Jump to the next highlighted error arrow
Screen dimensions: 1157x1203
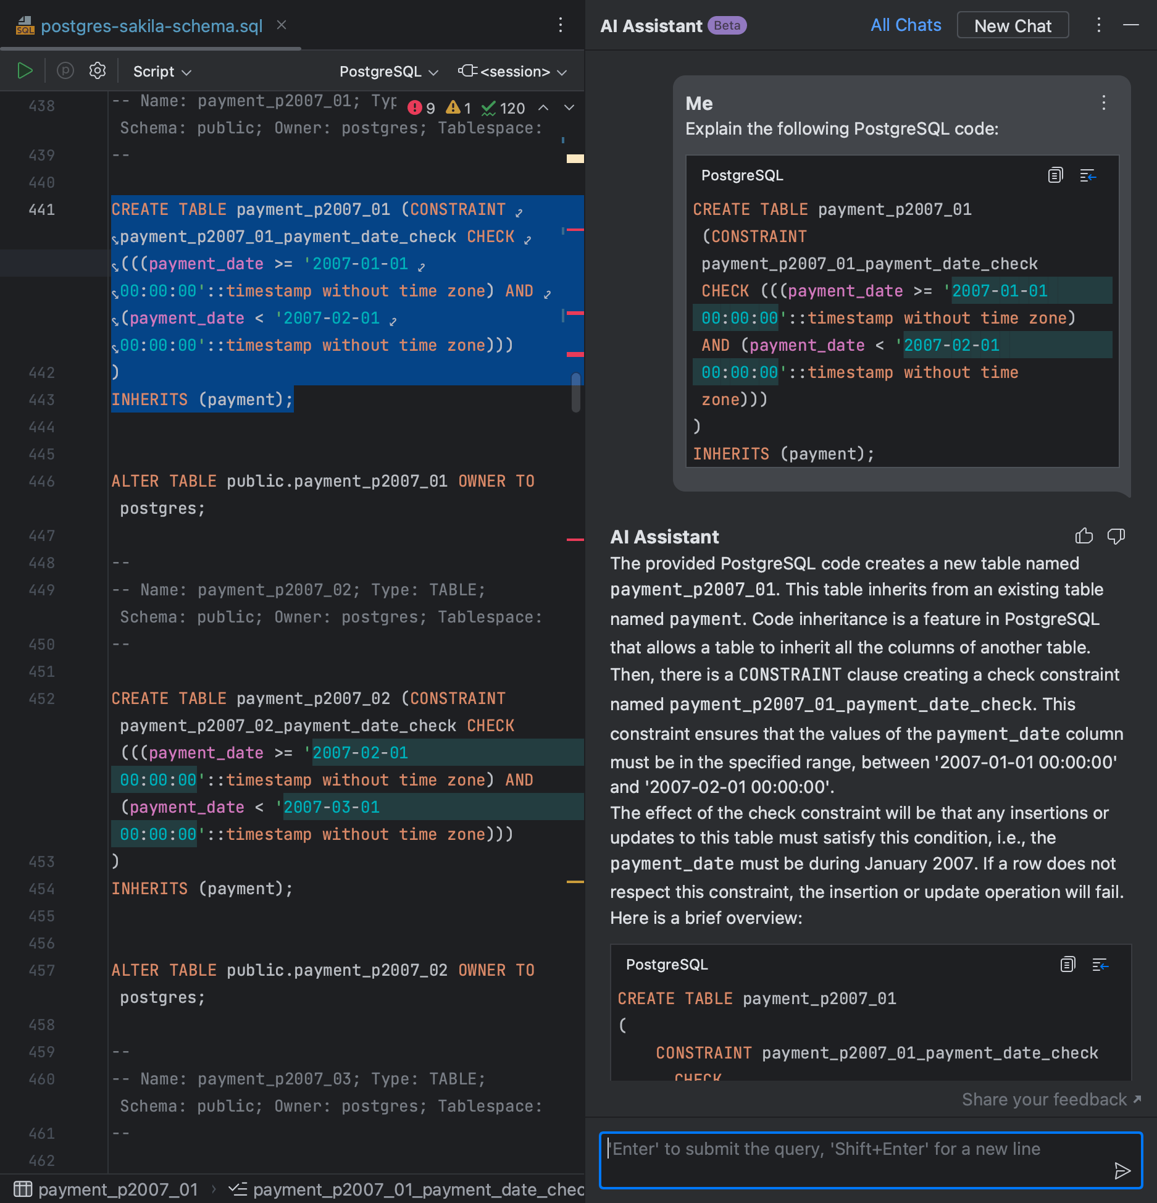569,108
